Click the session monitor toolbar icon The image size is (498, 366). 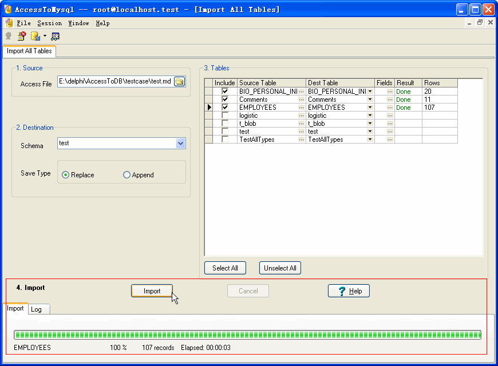tap(56, 37)
